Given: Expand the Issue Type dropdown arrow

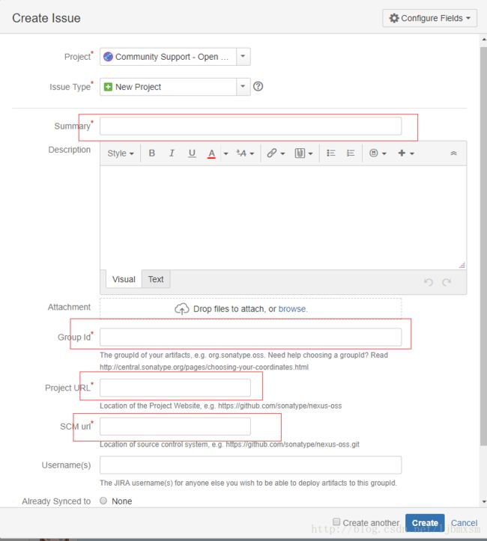Looking at the screenshot, I should pos(243,87).
